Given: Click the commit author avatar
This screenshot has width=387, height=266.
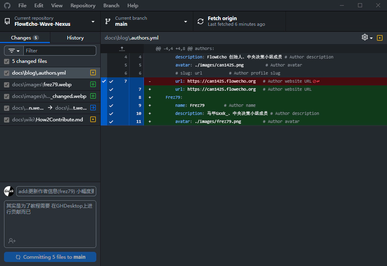Looking at the screenshot, I should coord(9,191).
